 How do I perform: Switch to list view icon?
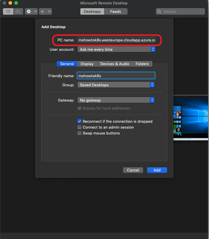[18, 11]
